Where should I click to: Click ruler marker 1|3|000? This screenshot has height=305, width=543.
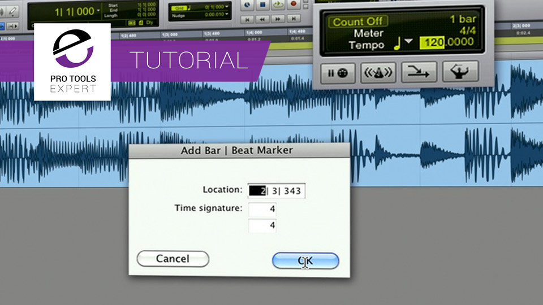click(x=170, y=34)
